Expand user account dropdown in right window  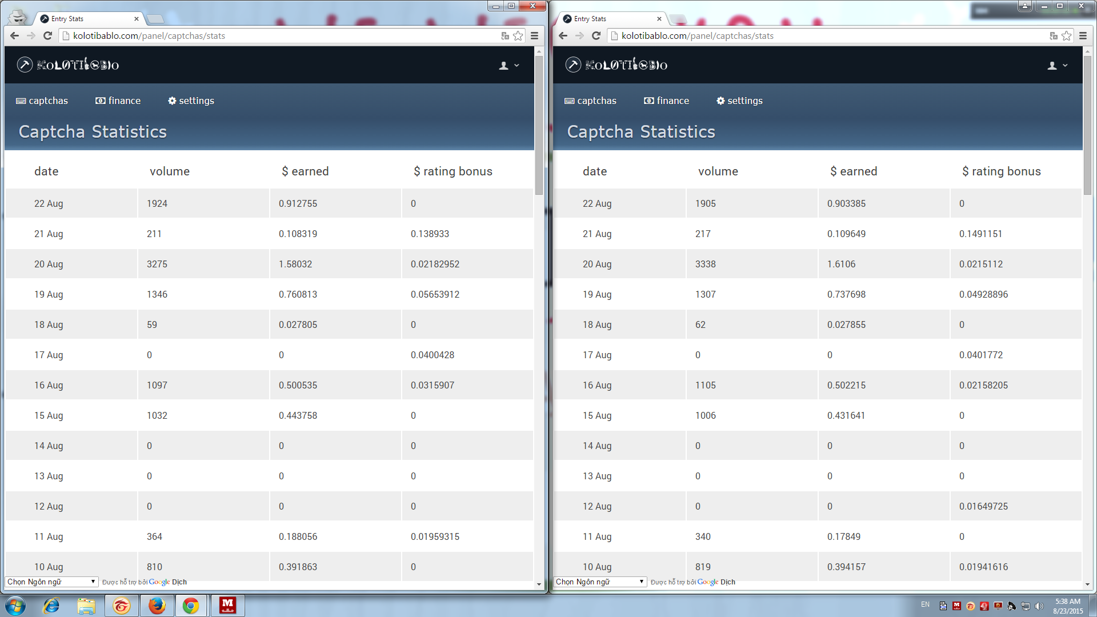coord(1057,65)
